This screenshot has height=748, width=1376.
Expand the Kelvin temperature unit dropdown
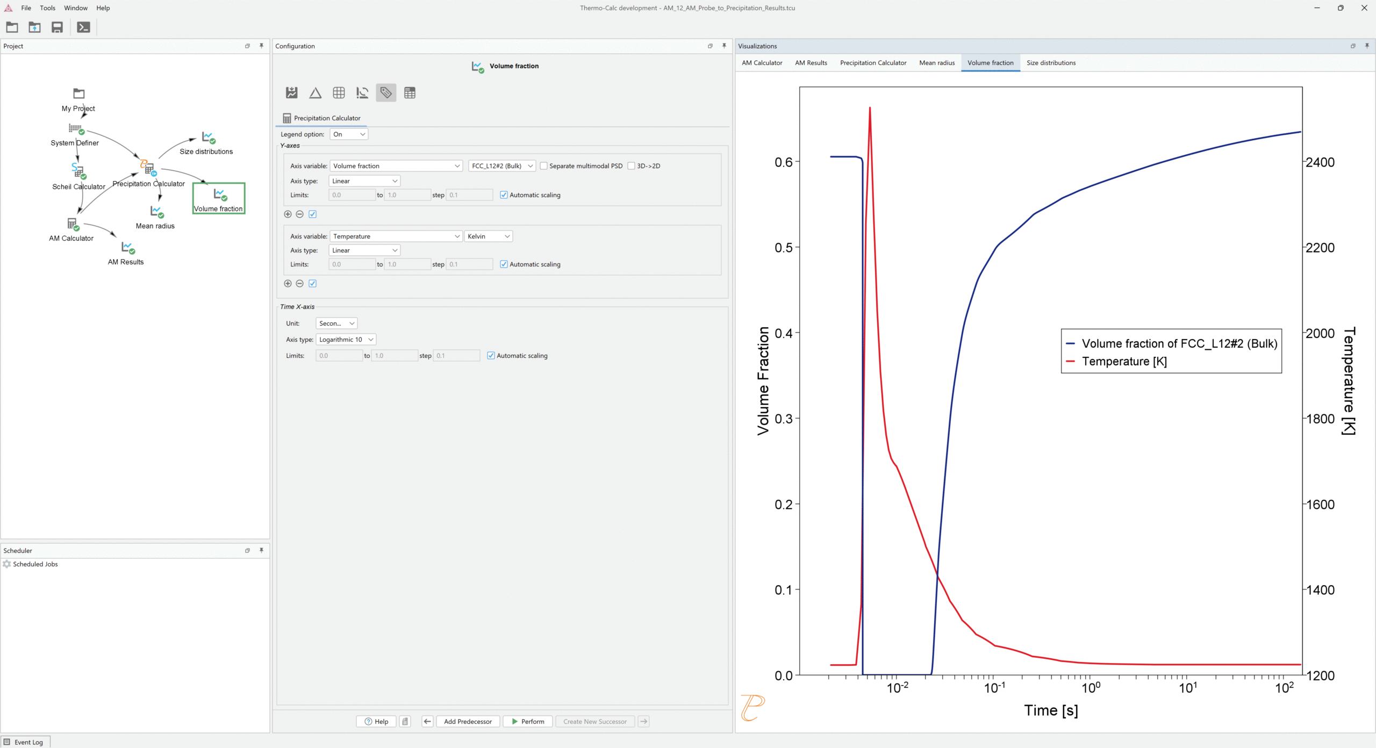[488, 236]
